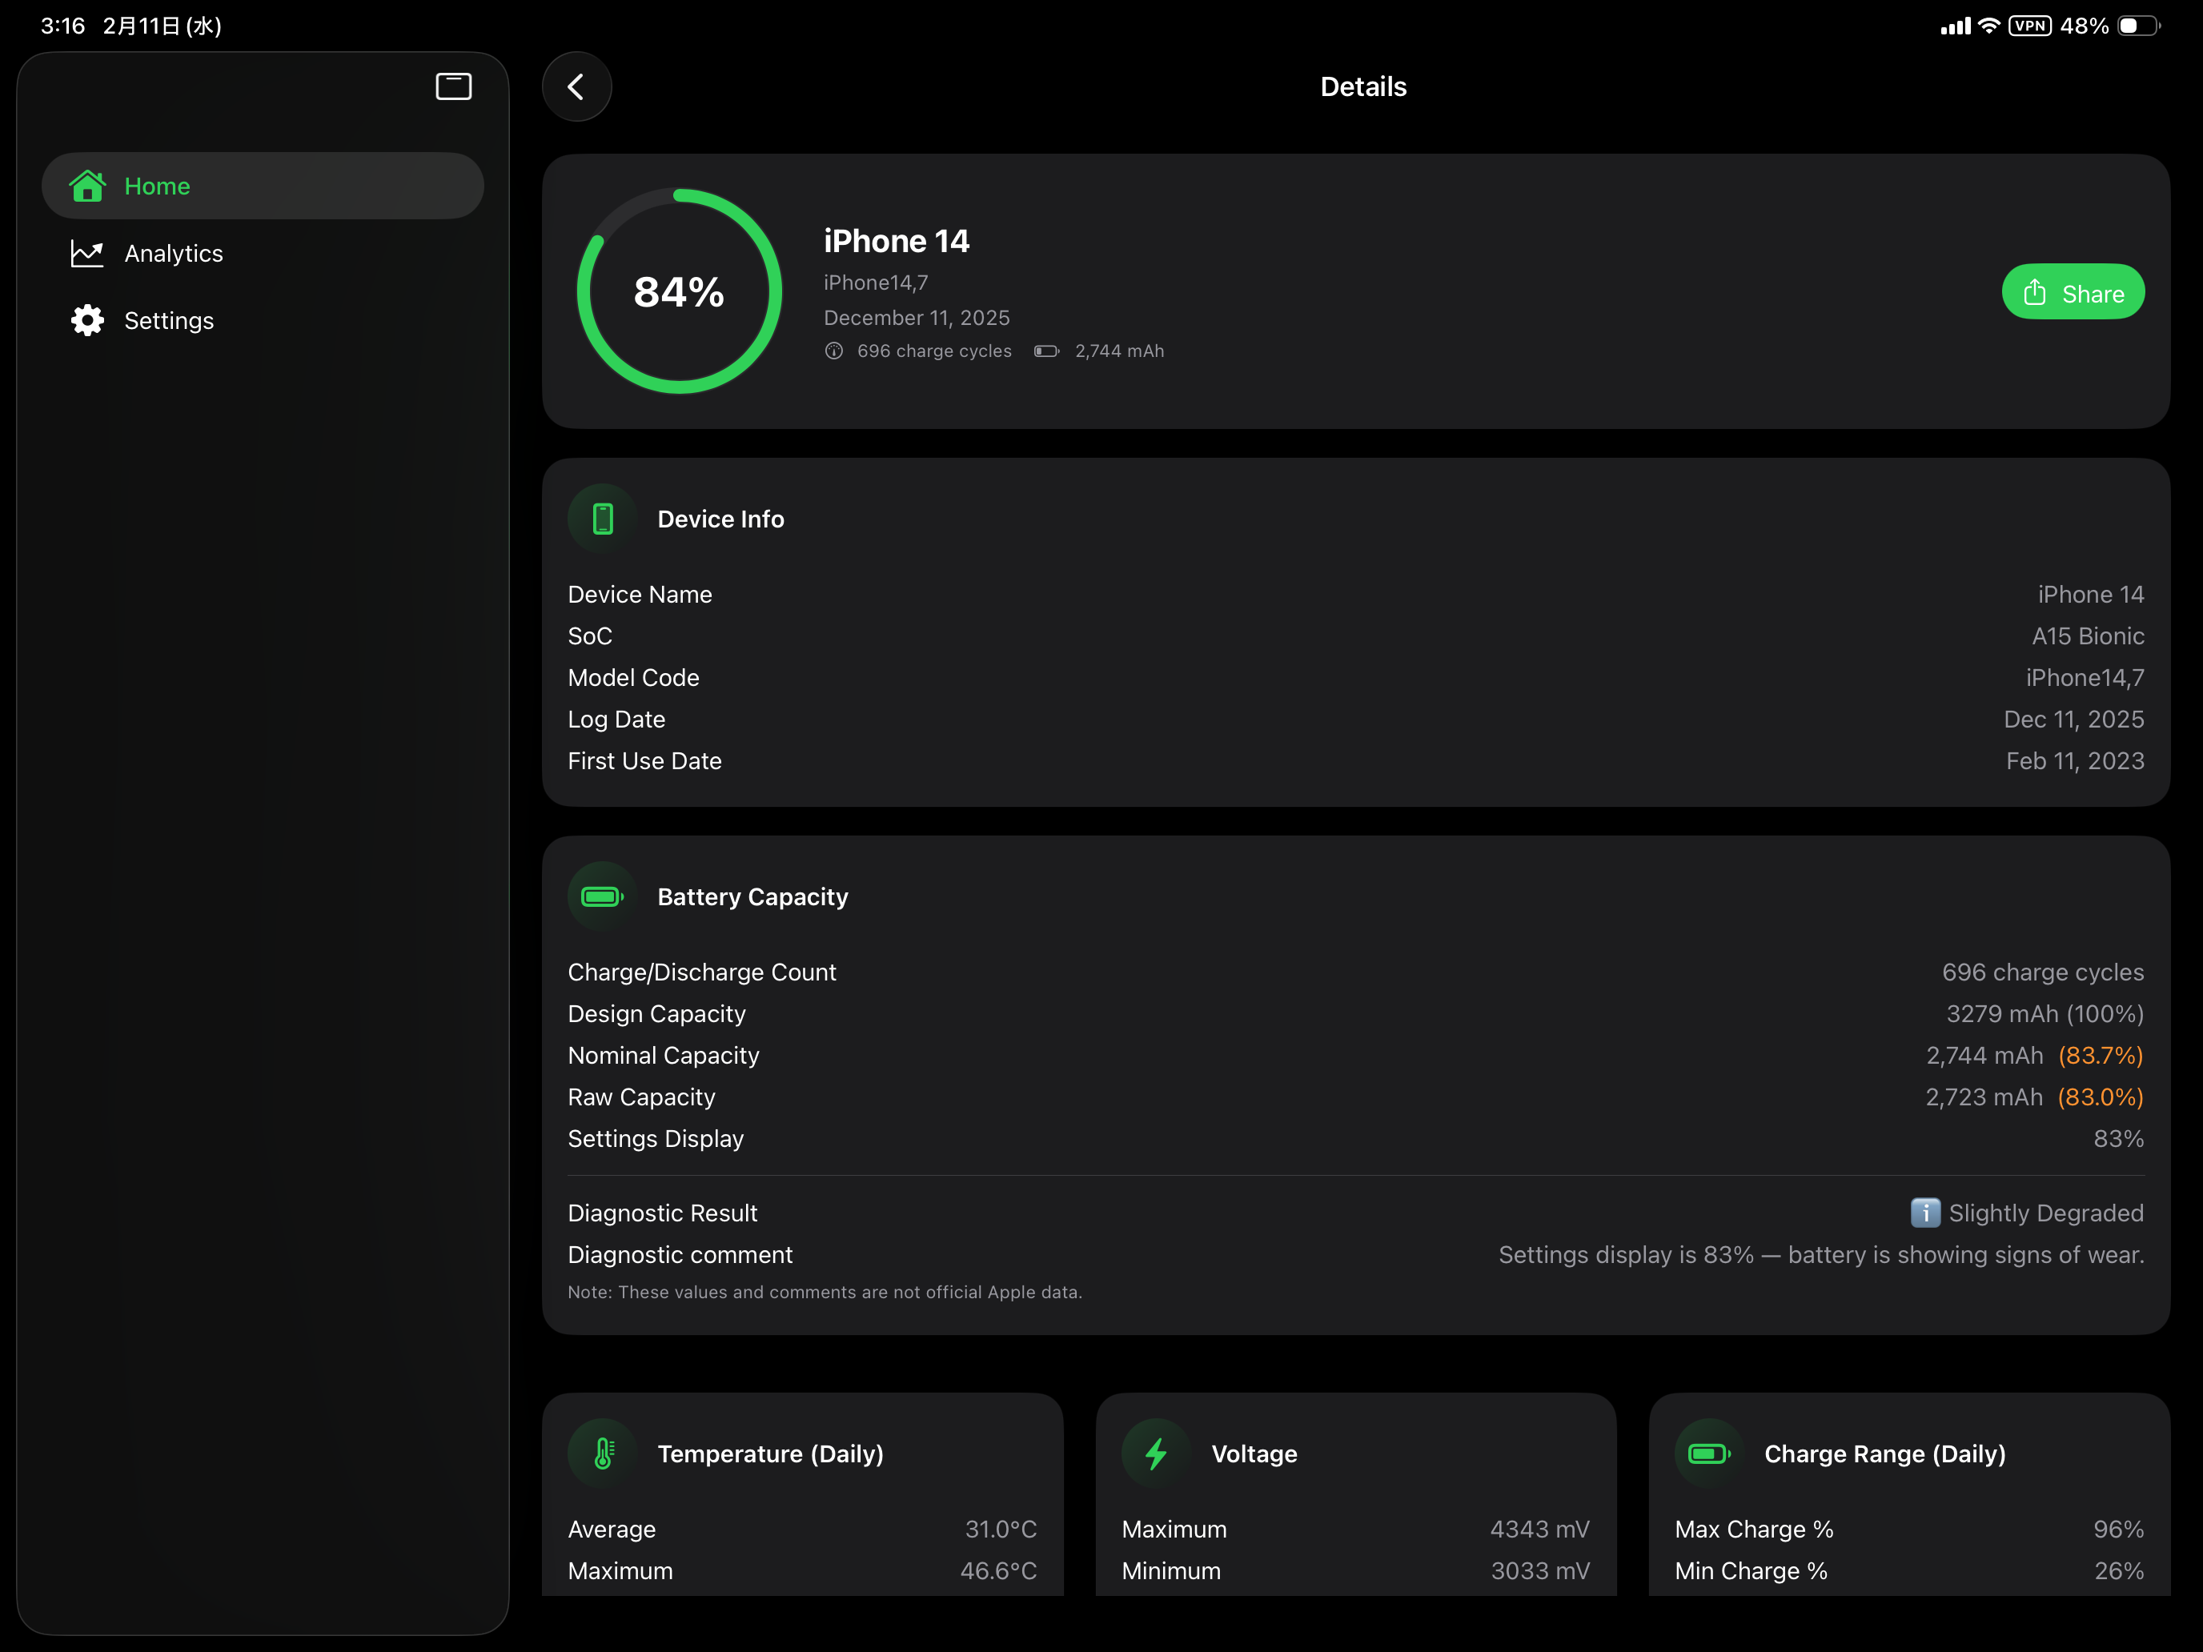Click the Analytics chart icon
2203x1652 pixels.
(x=87, y=253)
